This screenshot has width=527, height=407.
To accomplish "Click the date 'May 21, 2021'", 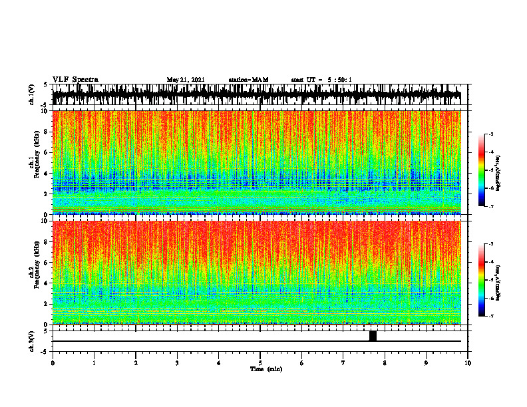I will [186, 80].
